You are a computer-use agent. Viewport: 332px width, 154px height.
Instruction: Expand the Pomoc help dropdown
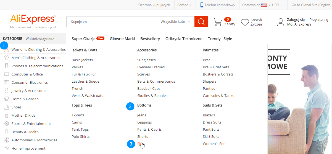(x=184, y=5)
